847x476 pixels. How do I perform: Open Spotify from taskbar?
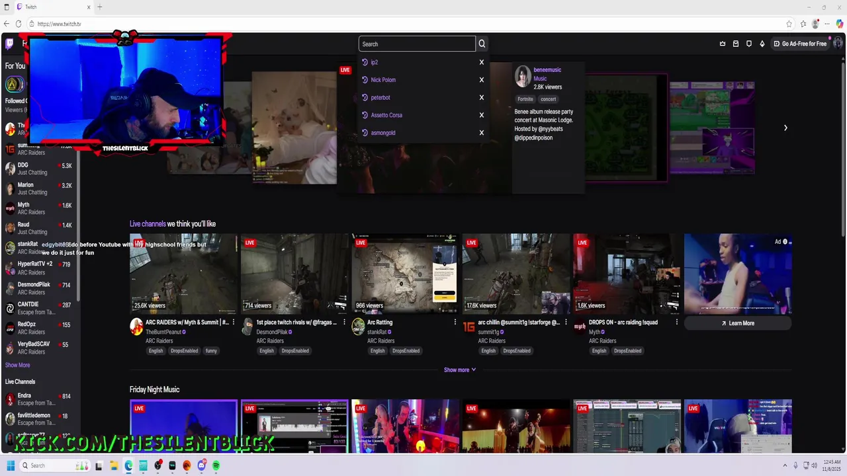pyautogui.click(x=216, y=465)
